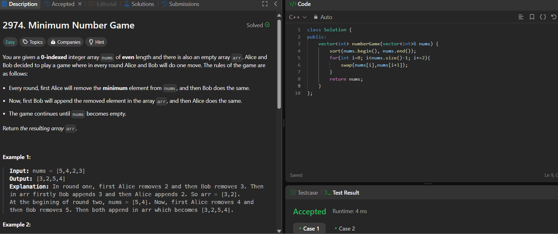Click the return nums; line
Screen dimensions: 558x234
(x=346, y=79)
